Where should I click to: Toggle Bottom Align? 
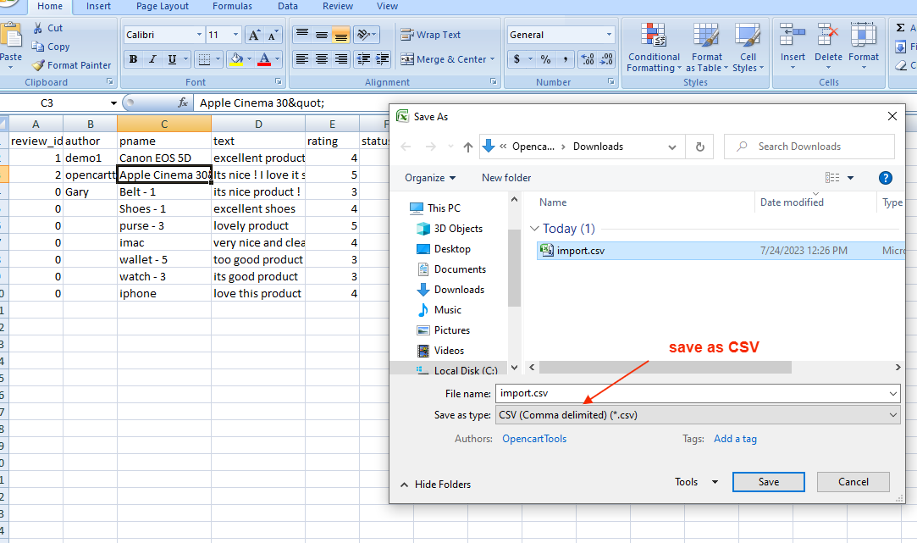click(x=340, y=35)
